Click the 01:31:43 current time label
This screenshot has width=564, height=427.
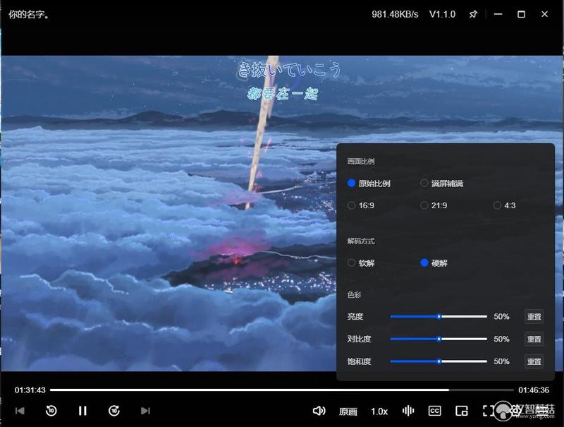point(30,390)
